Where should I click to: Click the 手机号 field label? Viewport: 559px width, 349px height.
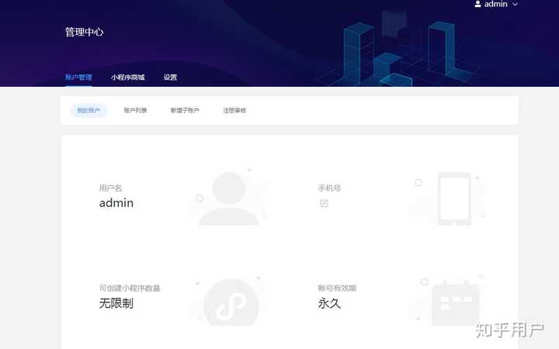tap(329, 188)
